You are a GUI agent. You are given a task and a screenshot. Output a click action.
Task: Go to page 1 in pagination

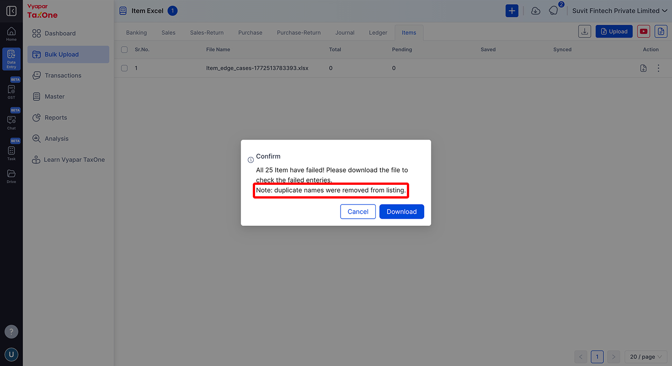[x=597, y=357]
